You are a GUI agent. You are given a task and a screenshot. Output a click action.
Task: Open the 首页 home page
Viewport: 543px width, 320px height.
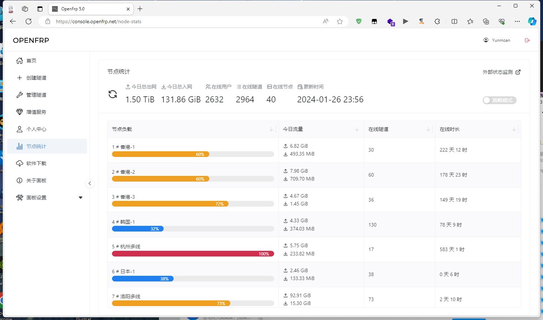[31, 61]
